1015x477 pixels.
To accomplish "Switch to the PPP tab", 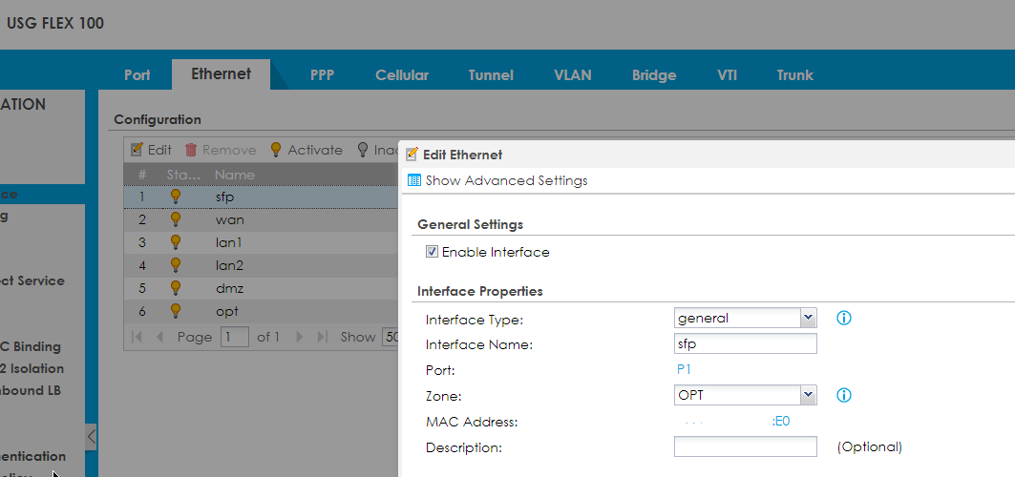I will (x=322, y=74).
